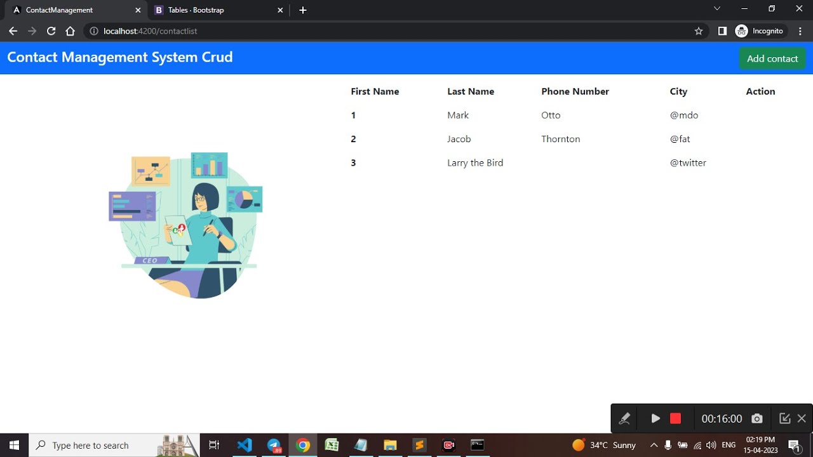Select the ContactManagement tab

click(x=76, y=10)
